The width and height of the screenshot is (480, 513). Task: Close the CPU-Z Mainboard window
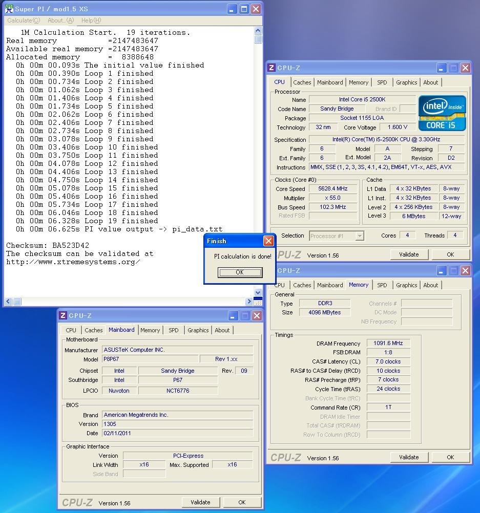pos(257,316)
